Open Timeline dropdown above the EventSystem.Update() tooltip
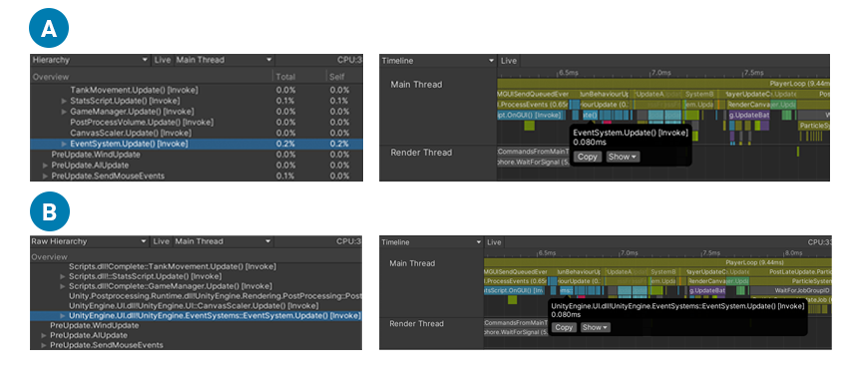 [438, 61]
